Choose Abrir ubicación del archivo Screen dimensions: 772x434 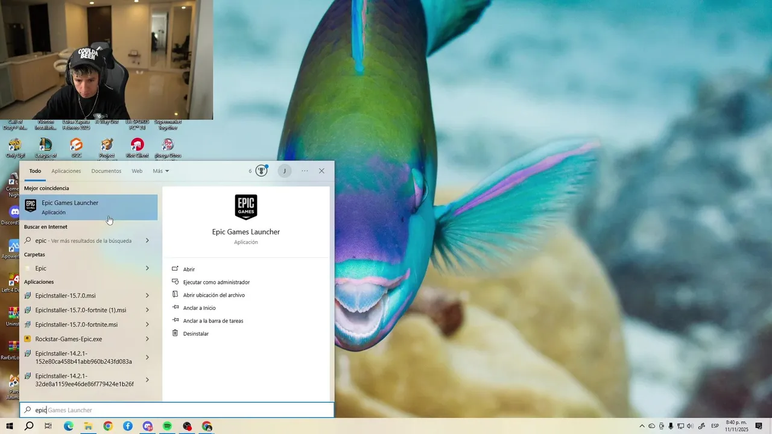coord(214,295)
